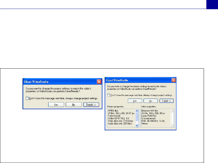Click the Project properties scrollbar up arrow
This screenshot has height=163, width=218.
[x=137, y=111]
